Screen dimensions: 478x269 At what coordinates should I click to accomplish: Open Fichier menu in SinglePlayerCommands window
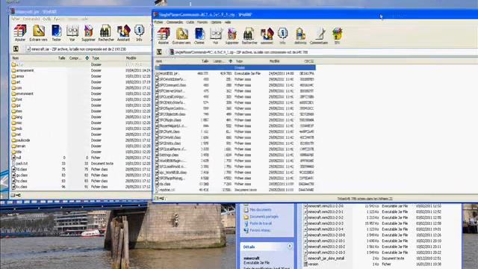tap(158, 22)
